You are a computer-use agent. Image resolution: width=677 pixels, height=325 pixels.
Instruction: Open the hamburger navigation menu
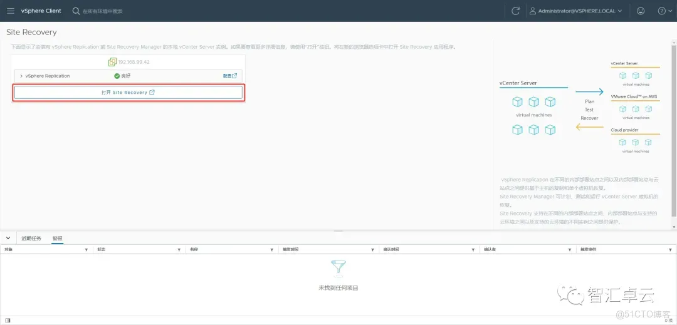coord(11,11)
